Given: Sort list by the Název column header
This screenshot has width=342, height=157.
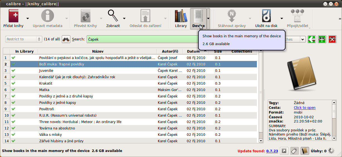Looking at the screenshot, I should 97,51.
